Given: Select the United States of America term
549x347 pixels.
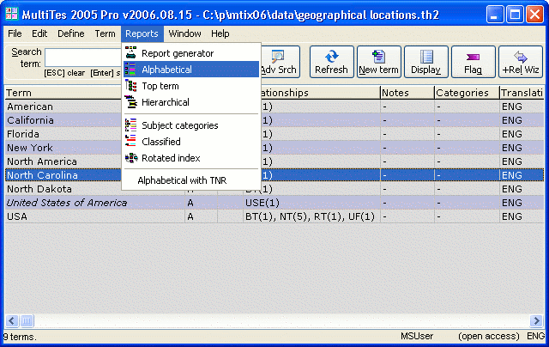Looking at the screenshot, I should pos(67,203).
